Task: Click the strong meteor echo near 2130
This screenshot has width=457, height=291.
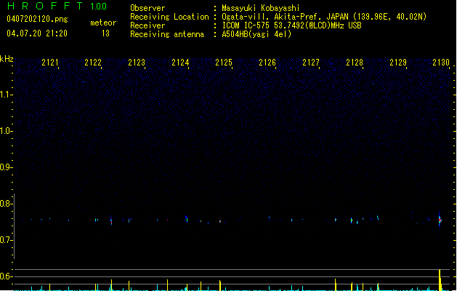Action: tap(440, 220)
